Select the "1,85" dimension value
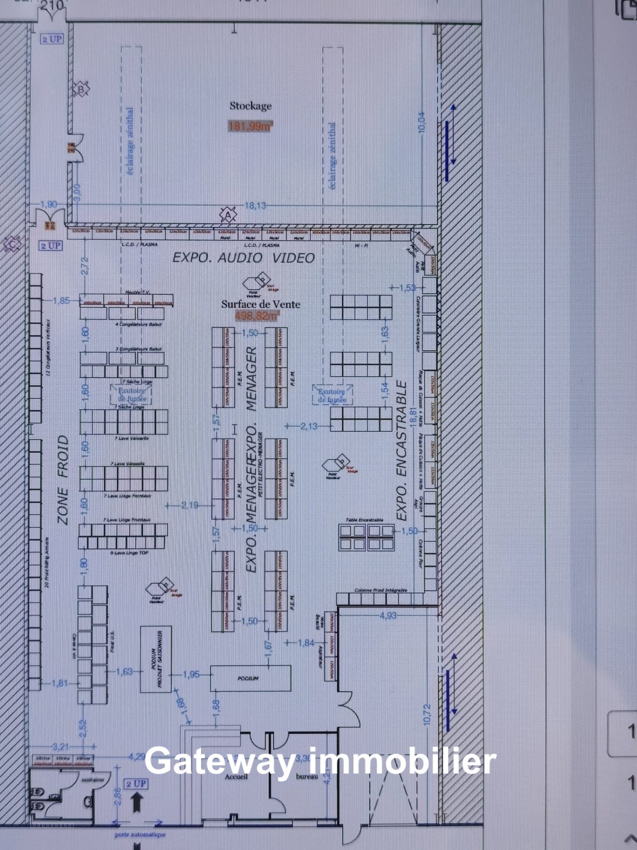 (x=61, y=301)
